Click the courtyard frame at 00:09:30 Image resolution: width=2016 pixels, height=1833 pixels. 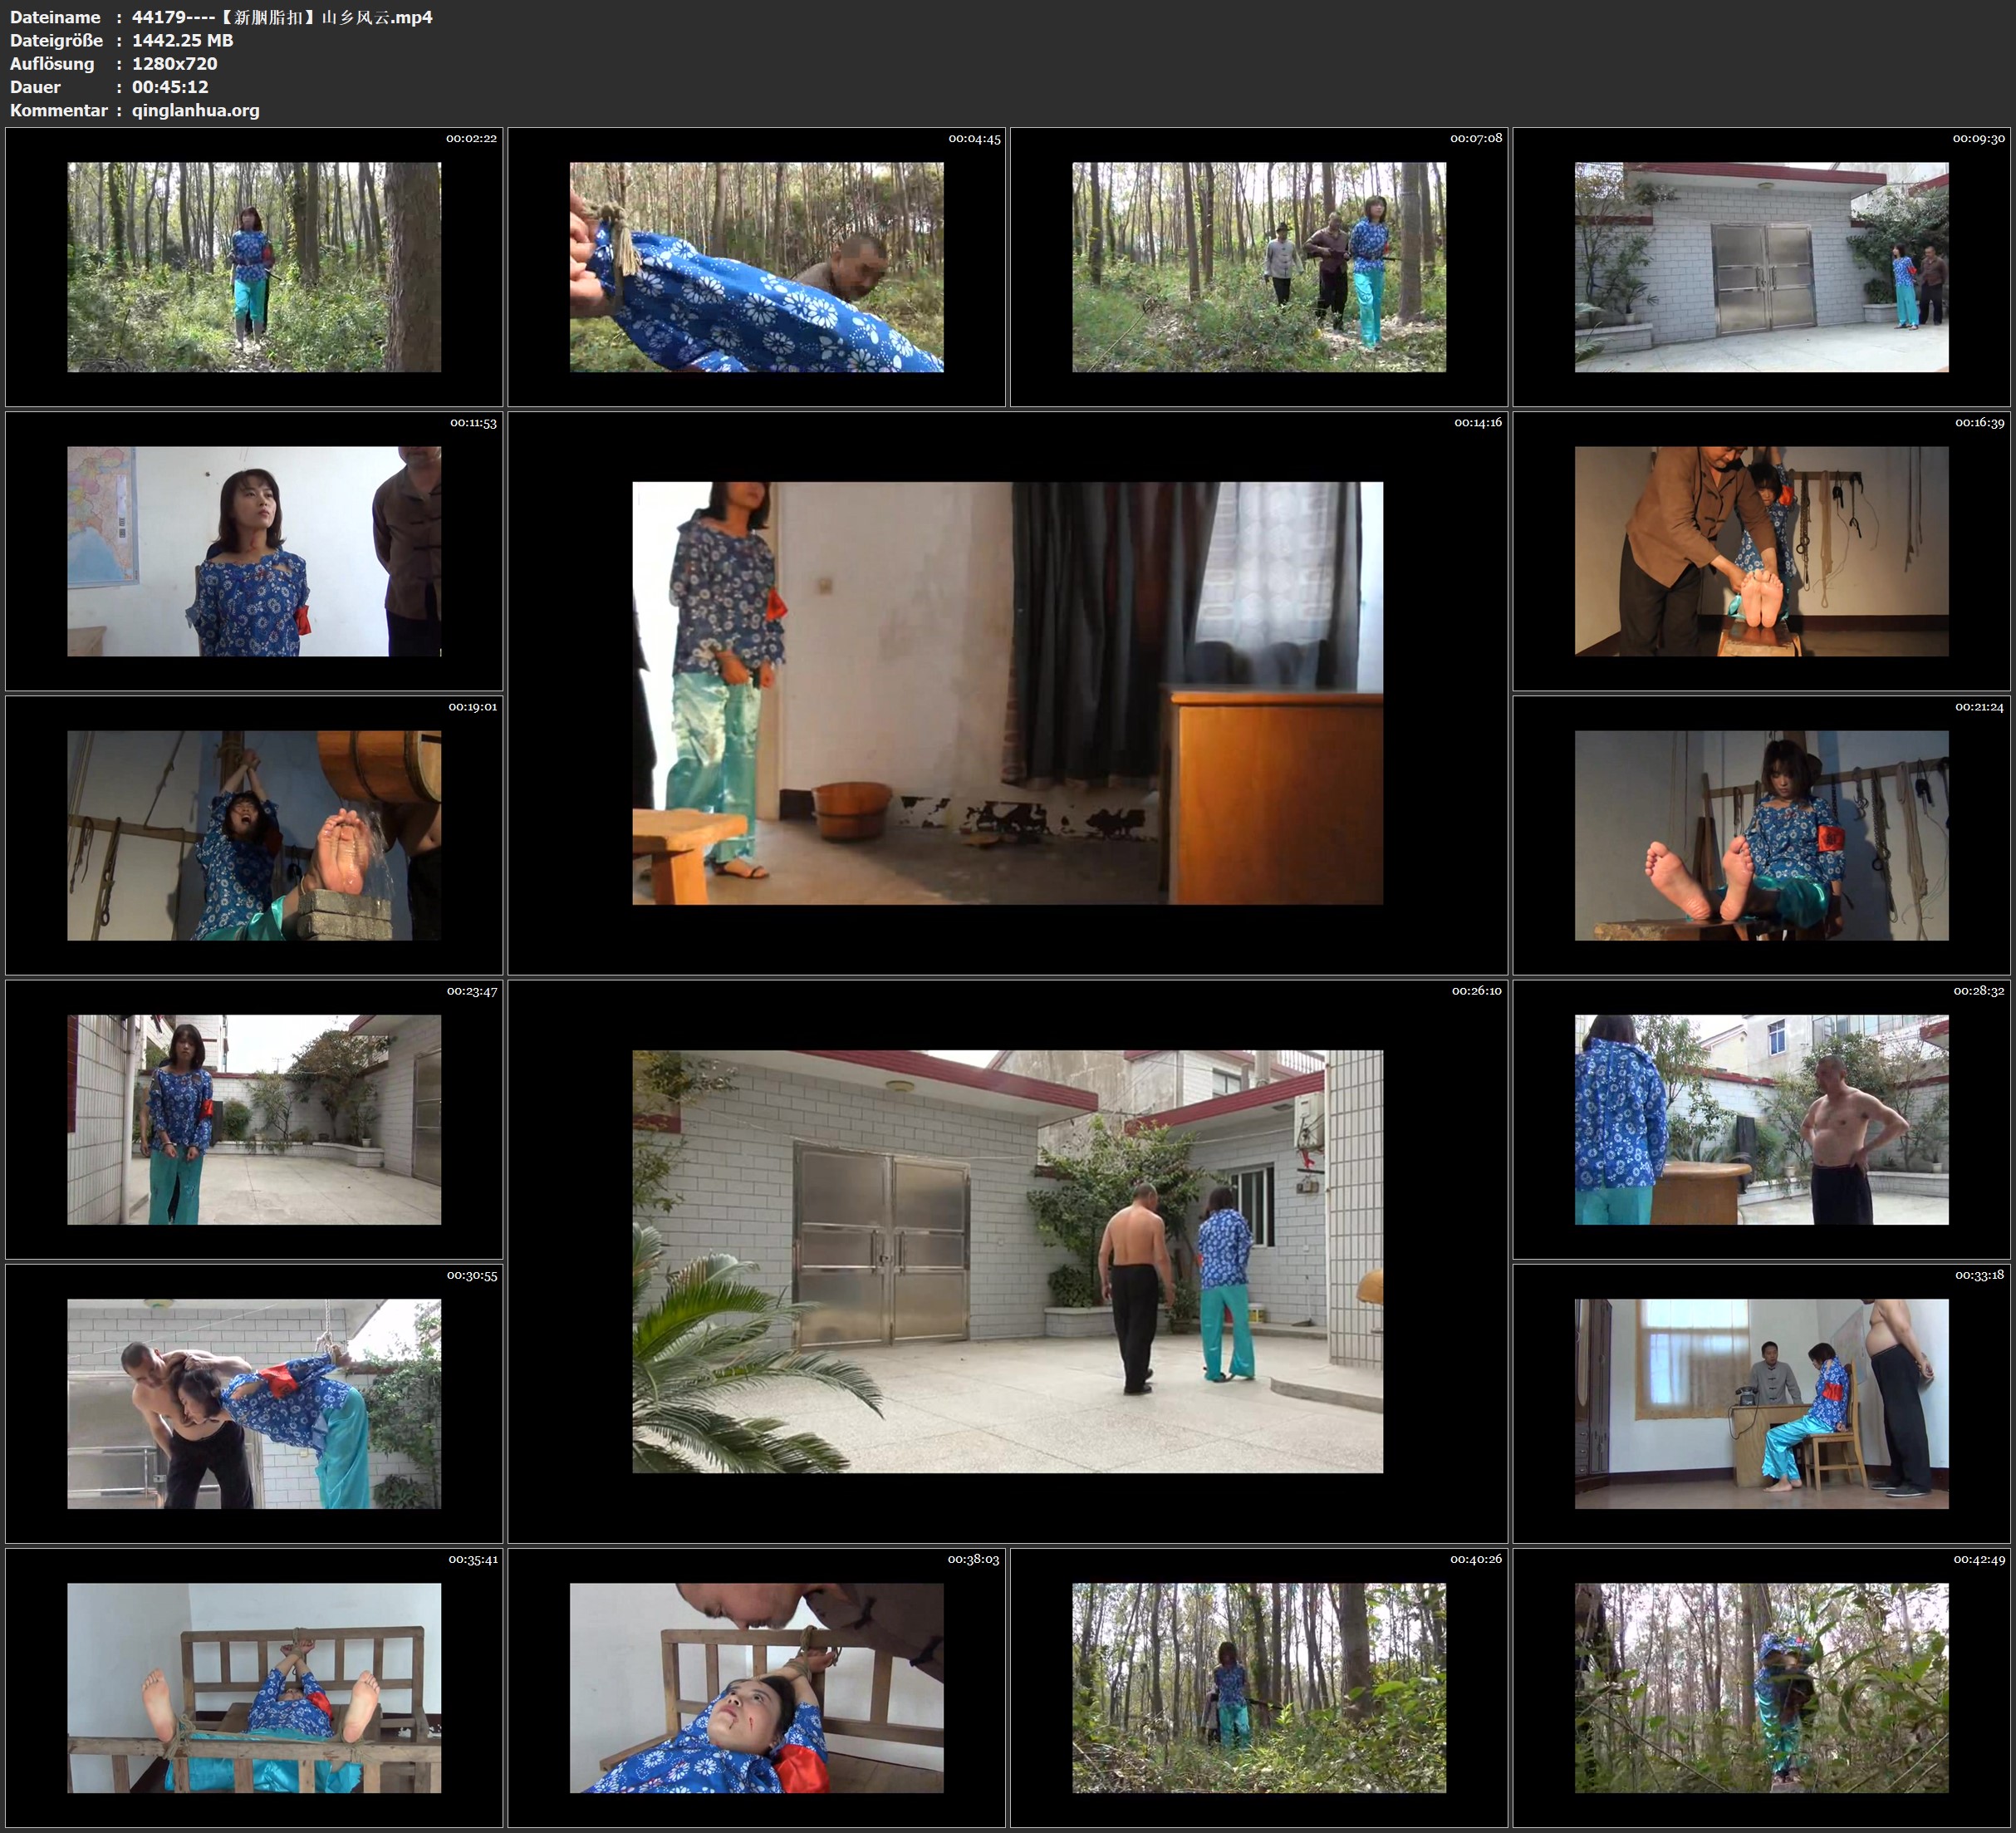tap(1761, 268)
